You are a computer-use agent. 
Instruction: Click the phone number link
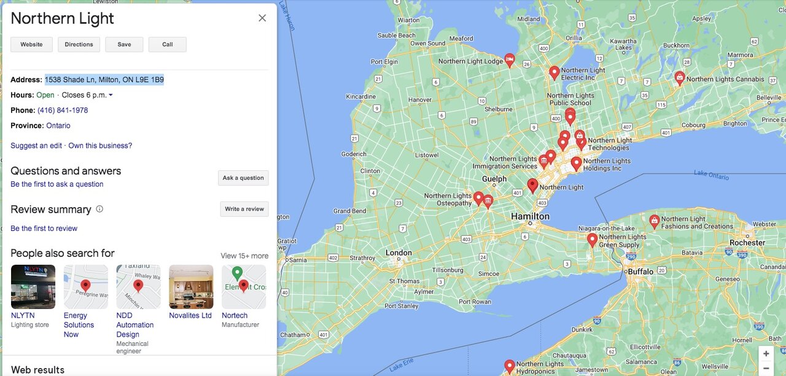tap(63, 111)
